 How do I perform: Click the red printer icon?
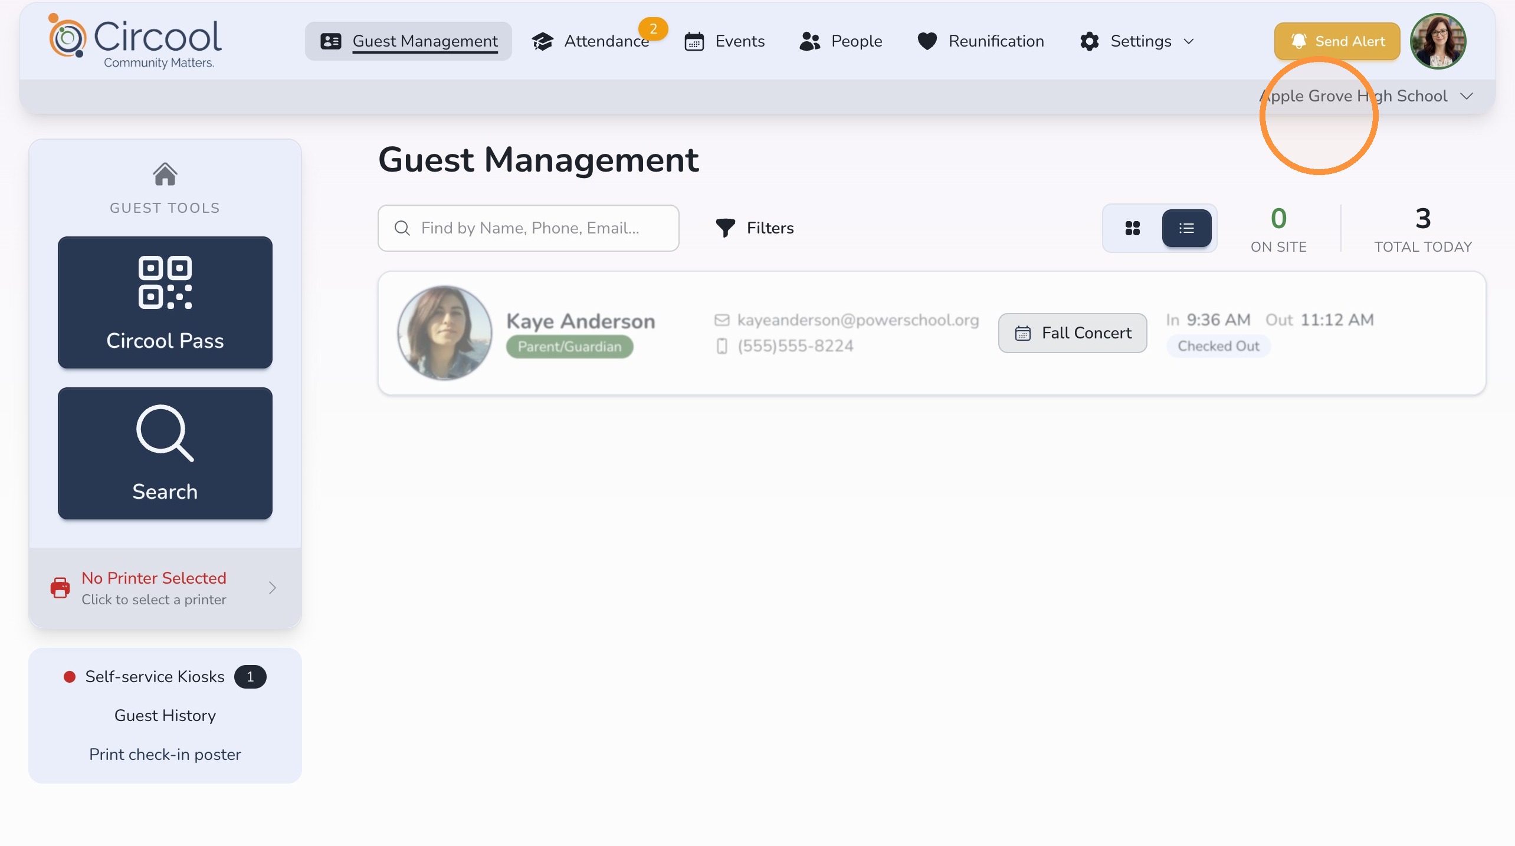click(60, 588)
